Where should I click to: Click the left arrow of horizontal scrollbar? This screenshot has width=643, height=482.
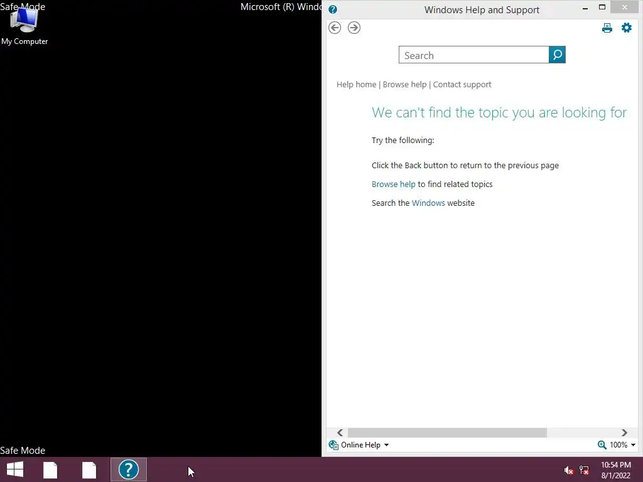pyautogui.click(x=340, y=433)
